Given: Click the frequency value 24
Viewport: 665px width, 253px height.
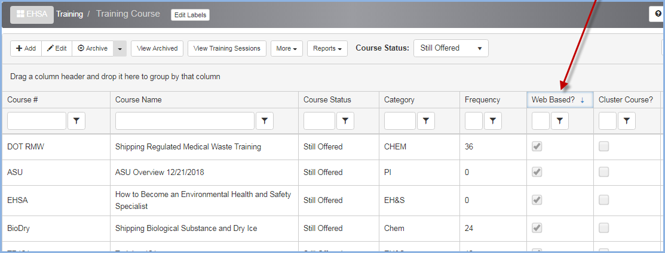Looking at the screenshot, I should pos(469,229).
